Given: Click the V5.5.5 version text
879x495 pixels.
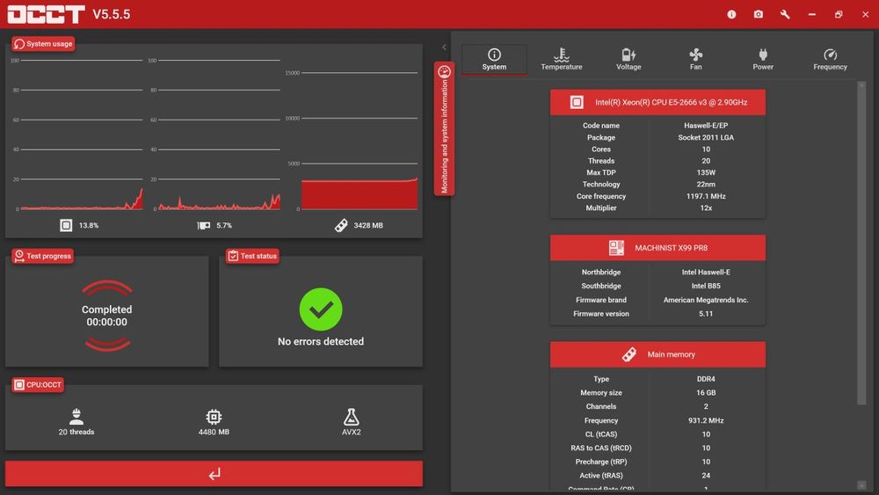Looking at the screenshot, I should tap(112, 15).
